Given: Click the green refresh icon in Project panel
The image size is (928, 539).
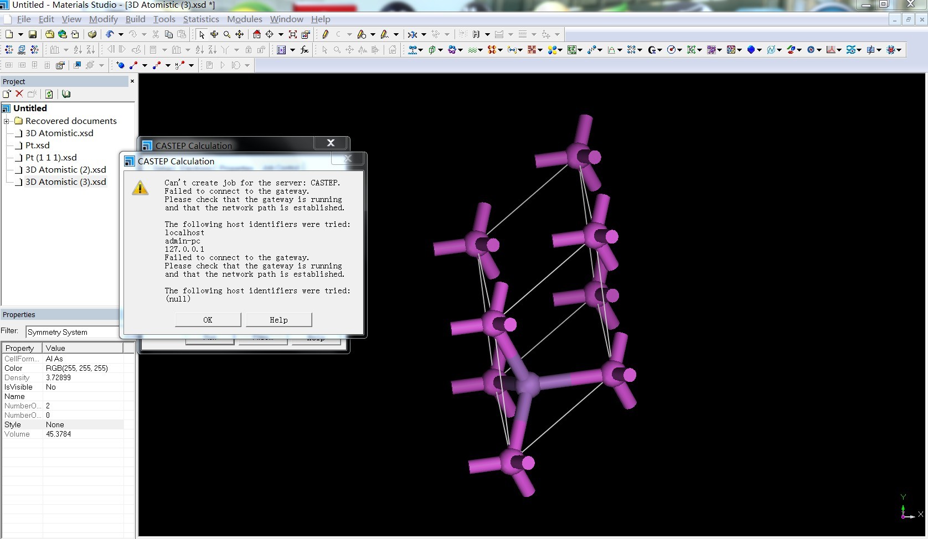Looking at the screenshot, I should tap(49, 94).
